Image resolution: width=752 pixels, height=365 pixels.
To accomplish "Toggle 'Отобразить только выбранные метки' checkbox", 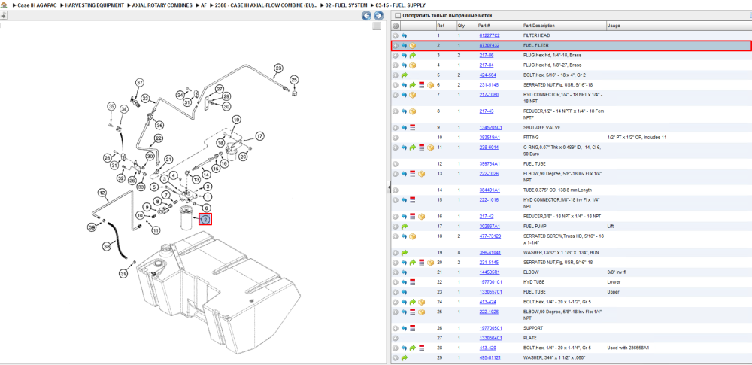I will point(397,15).
